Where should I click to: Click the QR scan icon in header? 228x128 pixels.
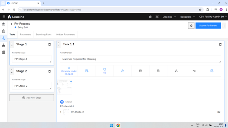[157, 17]
